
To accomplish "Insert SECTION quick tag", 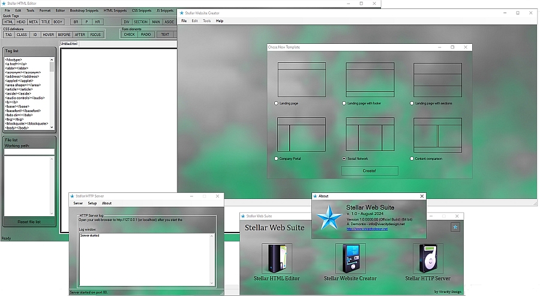I will pos(141,22).
